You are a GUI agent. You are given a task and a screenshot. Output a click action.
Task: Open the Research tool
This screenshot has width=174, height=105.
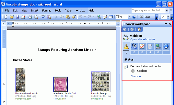click(49, 17)
